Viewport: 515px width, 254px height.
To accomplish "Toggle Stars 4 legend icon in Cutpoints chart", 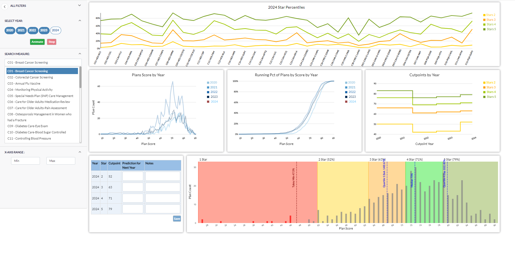I will click(484, 92).
